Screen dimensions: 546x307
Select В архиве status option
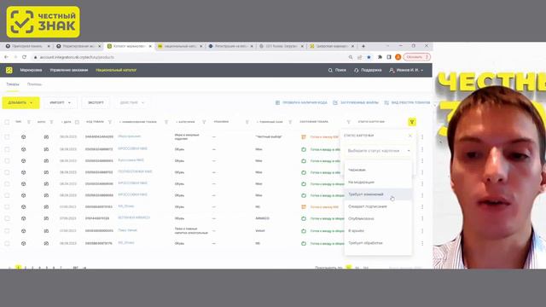378,231
